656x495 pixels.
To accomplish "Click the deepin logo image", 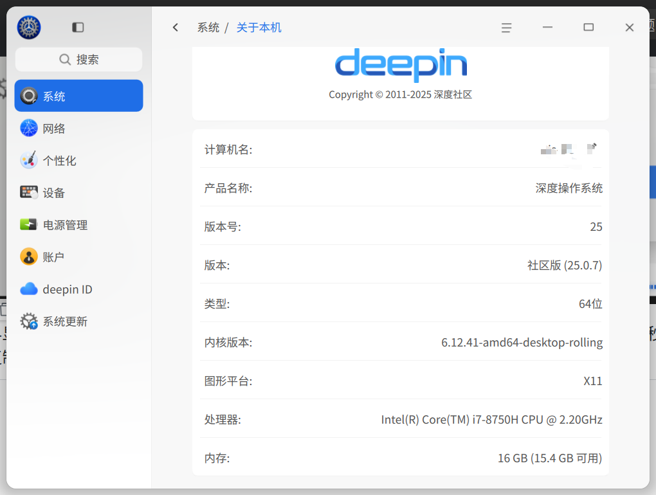I will (x=401, y=65).
